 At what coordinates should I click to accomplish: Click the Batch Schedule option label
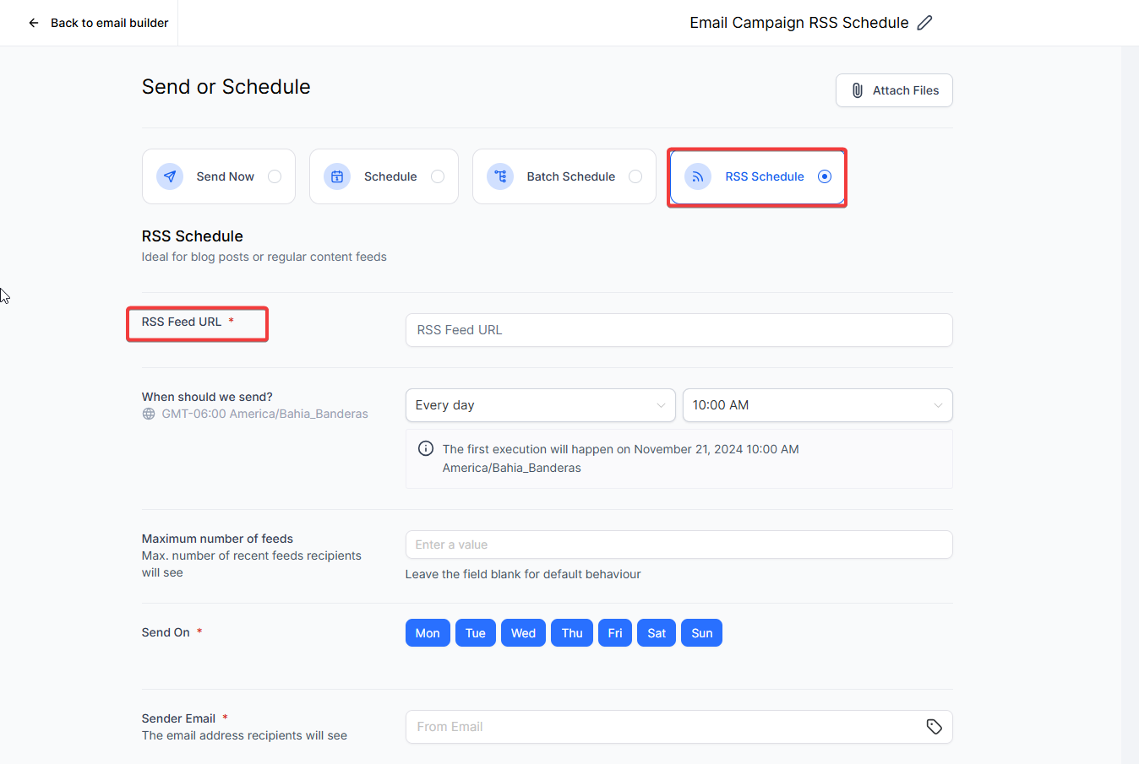(x=570, y=176)
